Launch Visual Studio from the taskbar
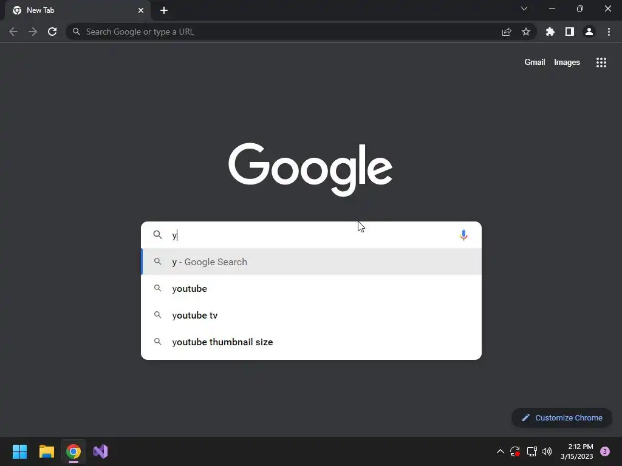The image size is (622, 466). click(100, 451)
